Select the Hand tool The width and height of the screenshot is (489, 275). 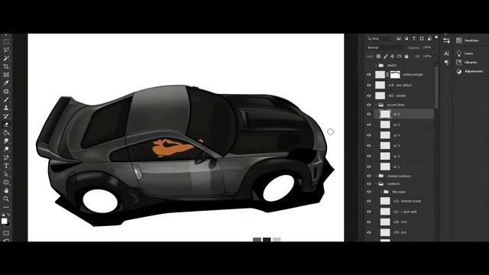[x=6, y=190]
